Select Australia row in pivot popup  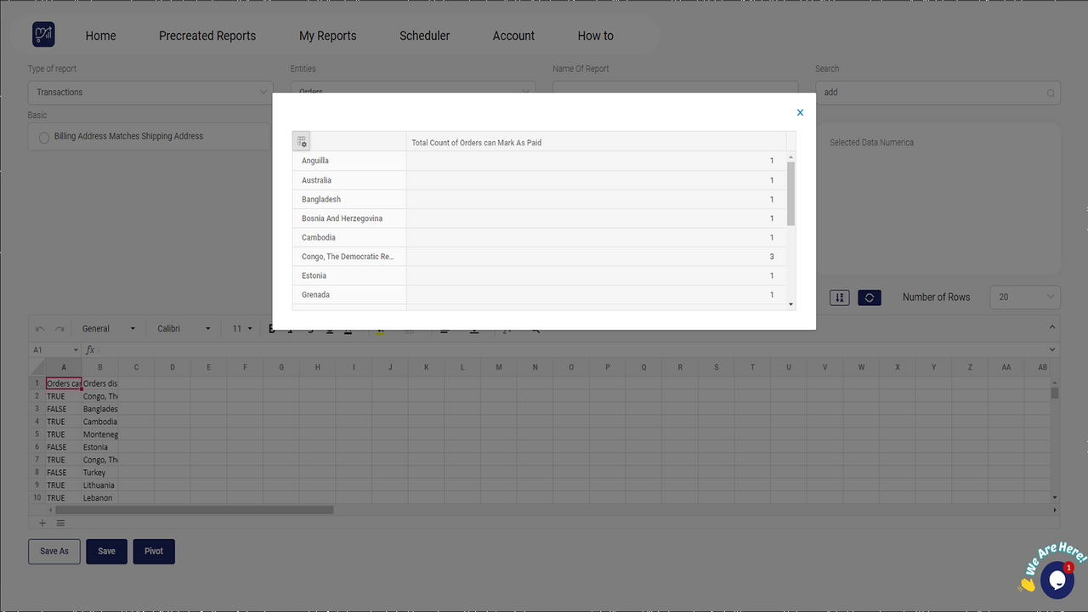(349, 180)
